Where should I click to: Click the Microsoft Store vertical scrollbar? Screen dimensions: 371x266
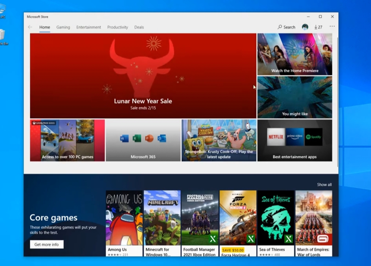[x=337, y=102]
